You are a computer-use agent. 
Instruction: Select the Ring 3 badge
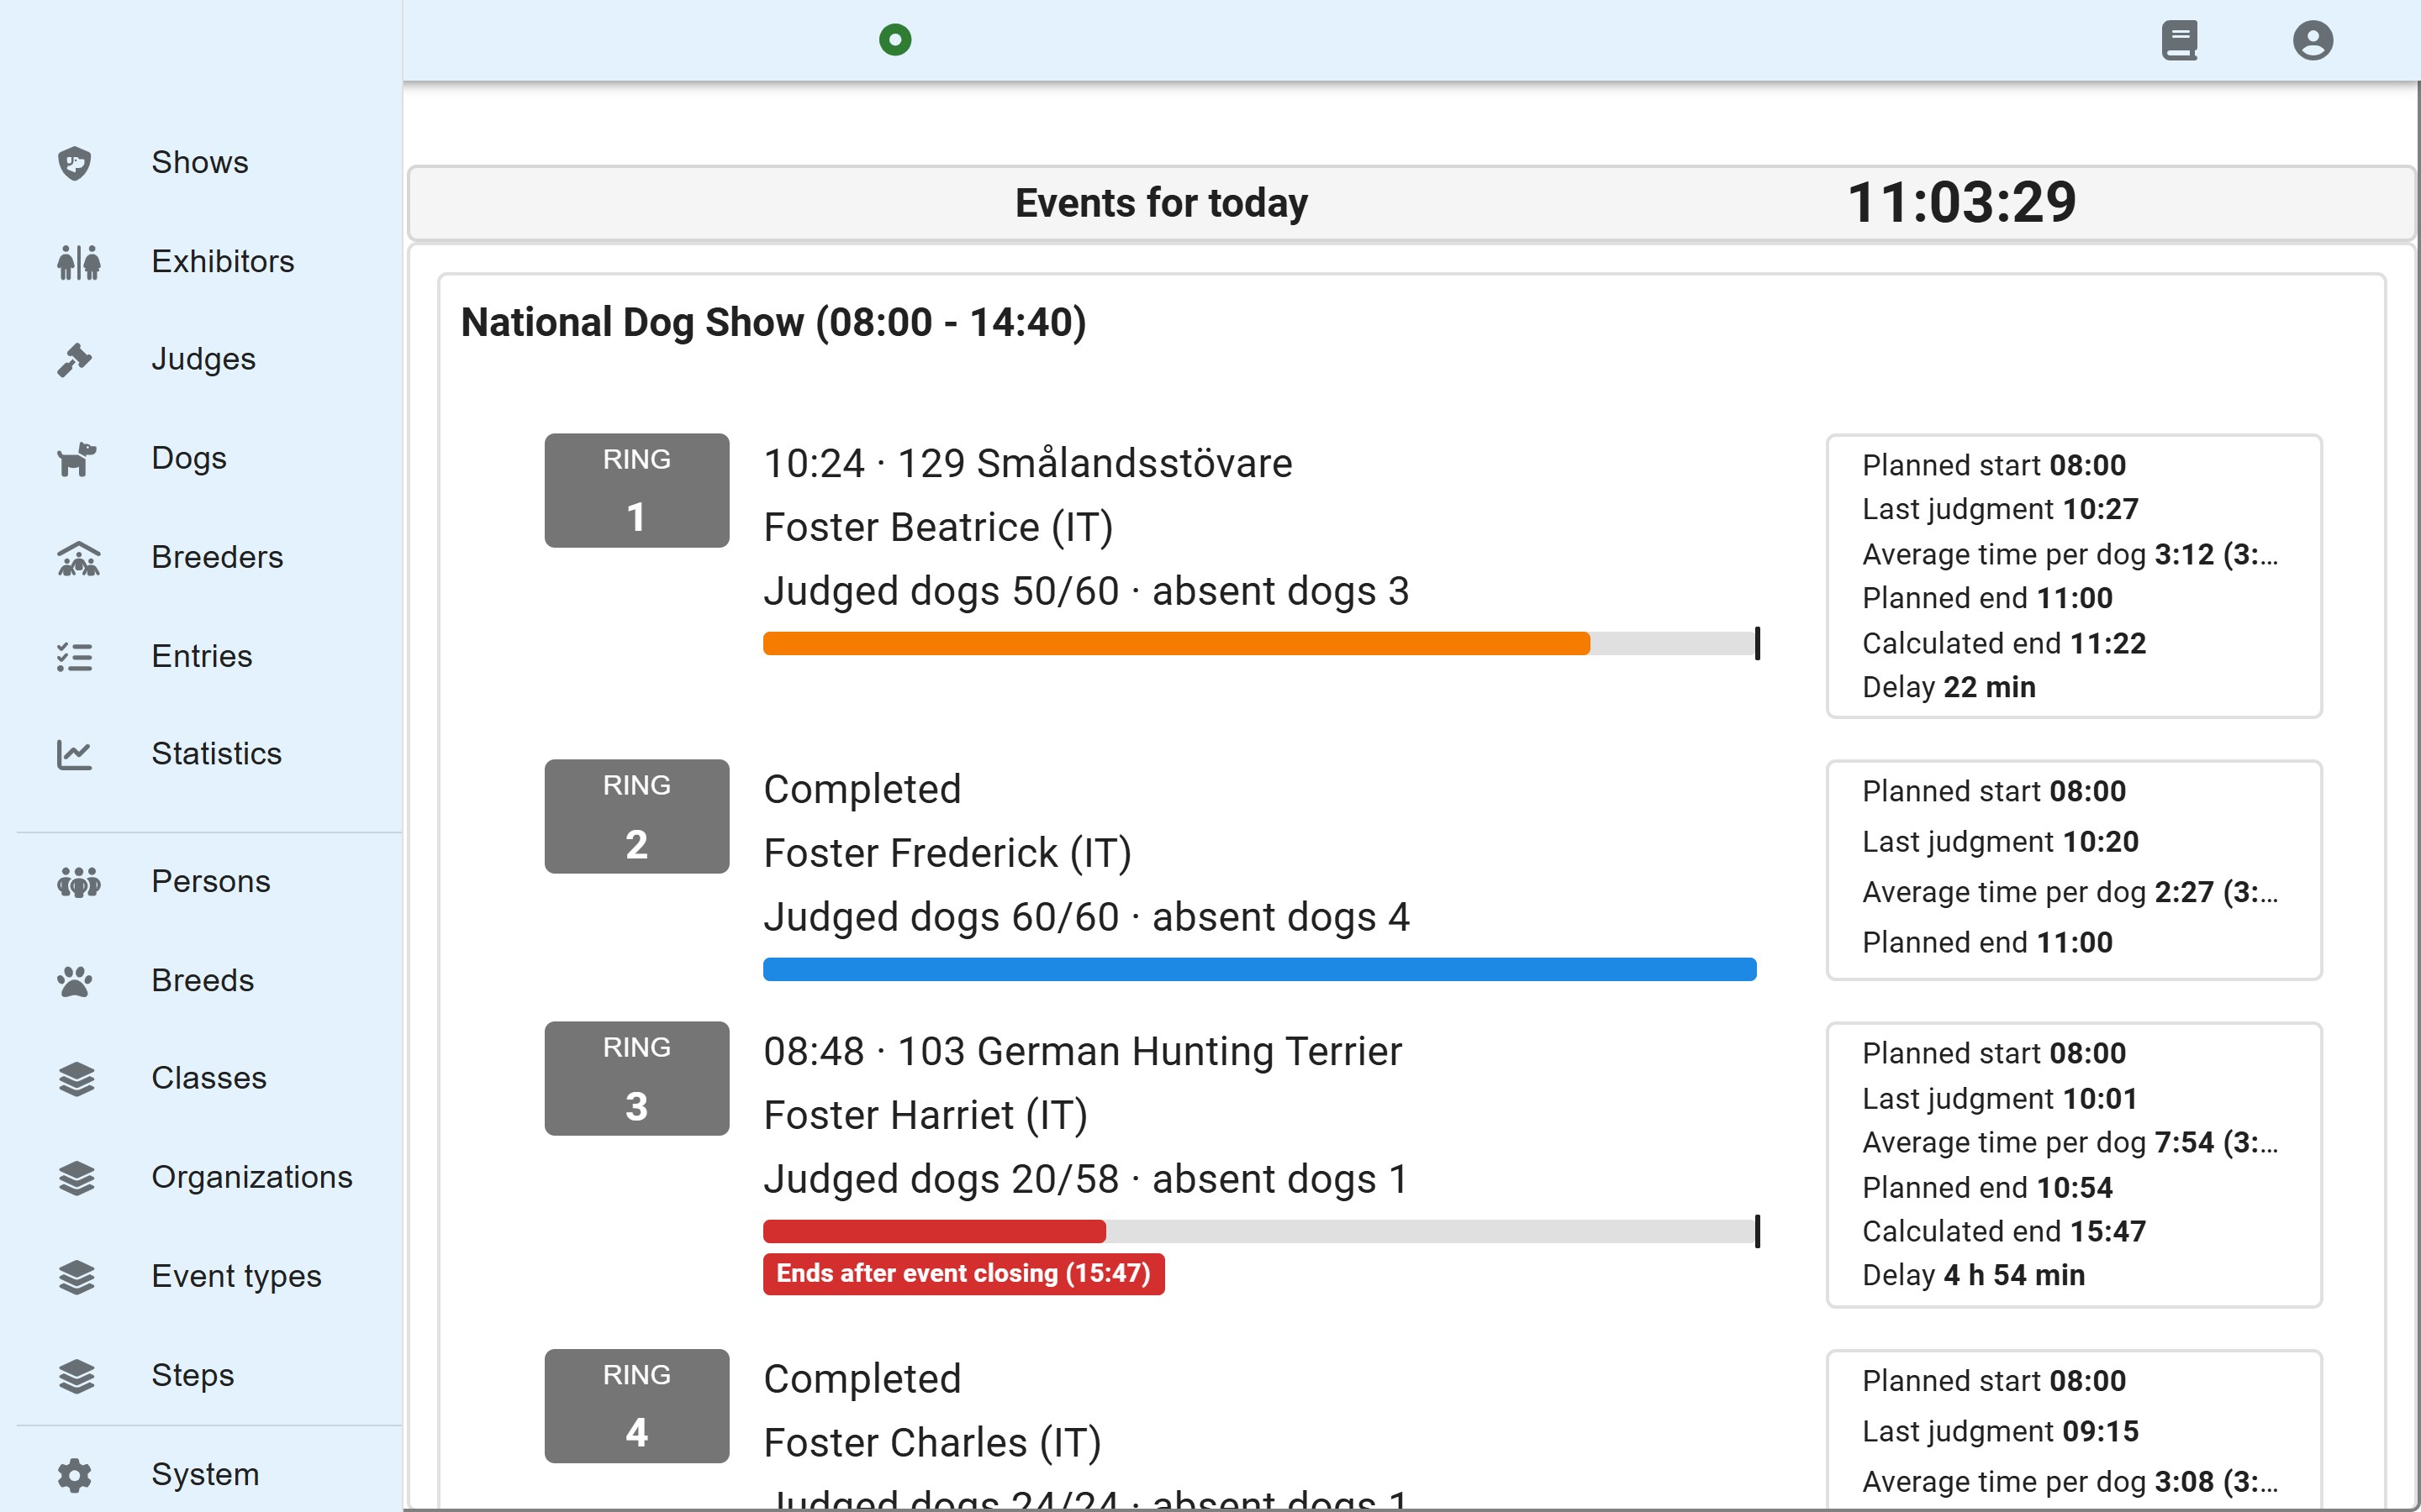(x=636, y=1078)
